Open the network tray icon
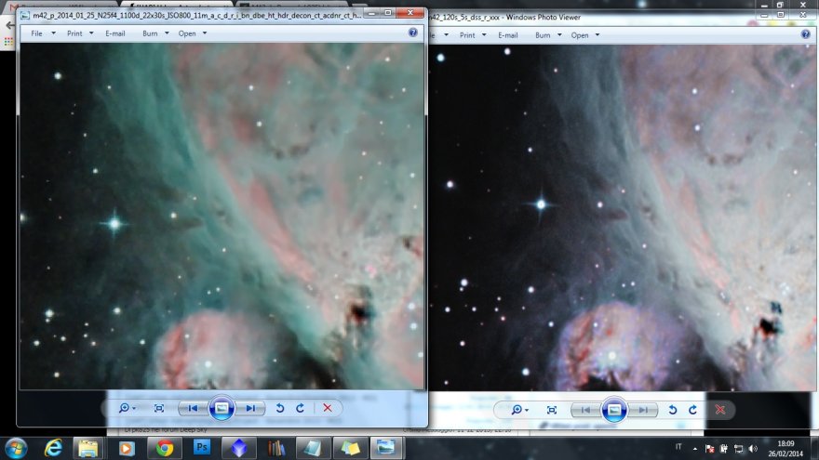The width and height of the screenshot is (819, 460). [739, 449]
